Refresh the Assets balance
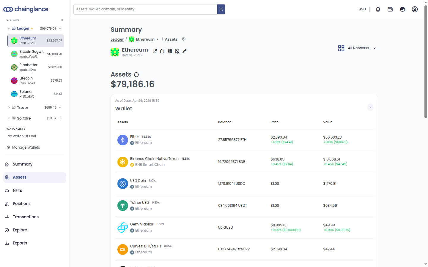 click(136, 74)
